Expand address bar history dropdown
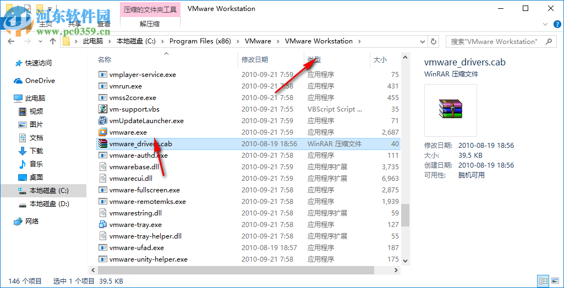The image size is (564, 288). coord(423,41)
